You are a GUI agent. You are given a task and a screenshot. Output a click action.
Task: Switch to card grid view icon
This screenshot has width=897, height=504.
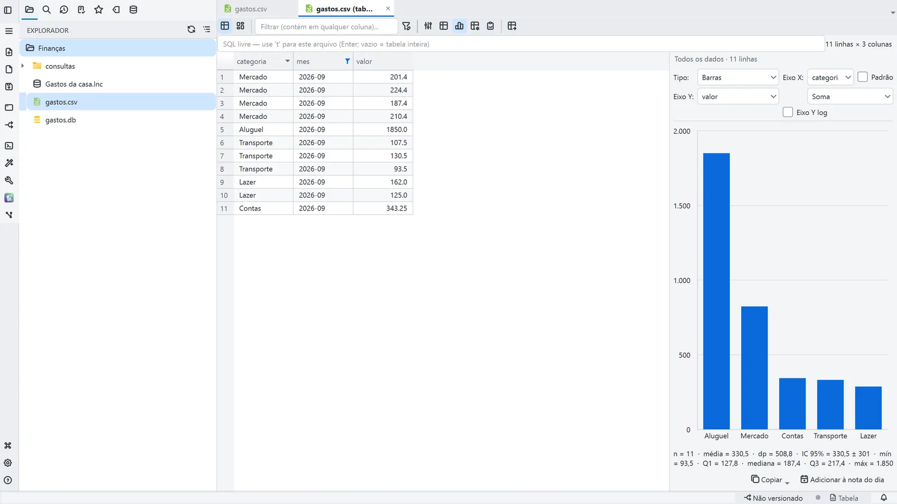coord(241,26)
